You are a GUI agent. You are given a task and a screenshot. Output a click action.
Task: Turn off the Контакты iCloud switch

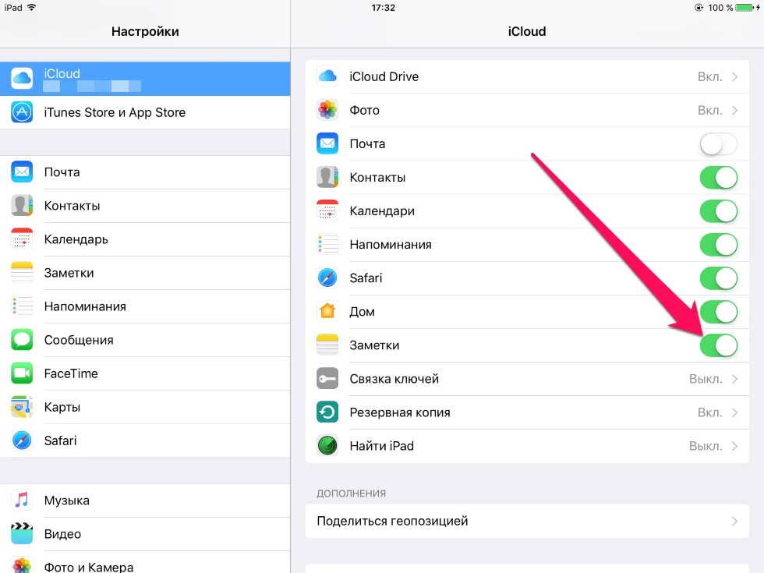718,178
